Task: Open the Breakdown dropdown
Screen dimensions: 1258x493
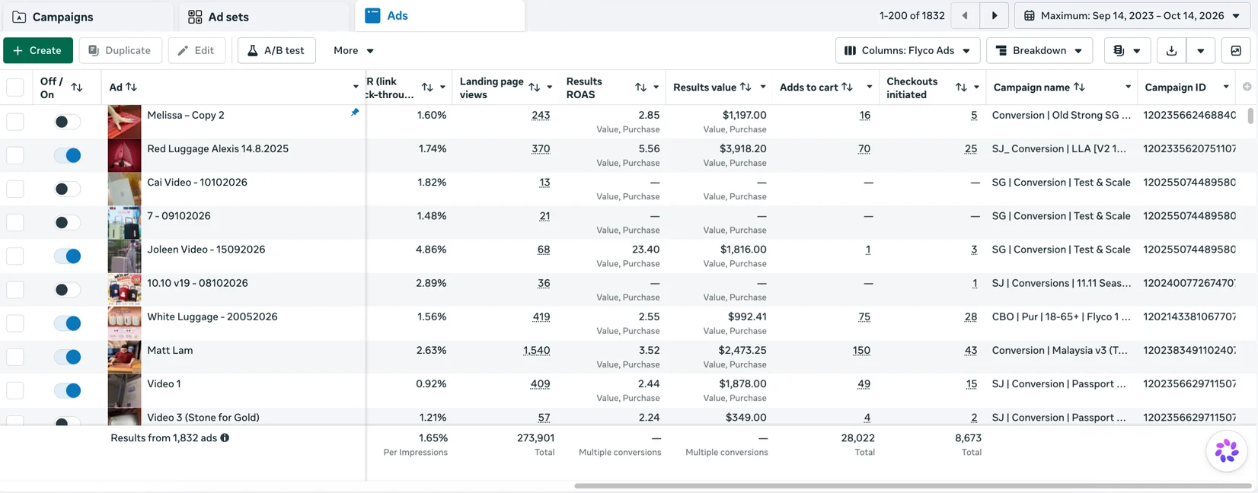Action: point(1039,50)
